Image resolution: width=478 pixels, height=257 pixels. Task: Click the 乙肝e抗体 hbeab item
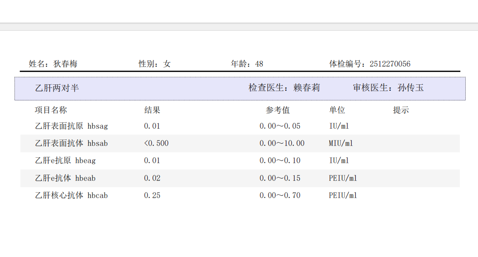click(65, 178)
